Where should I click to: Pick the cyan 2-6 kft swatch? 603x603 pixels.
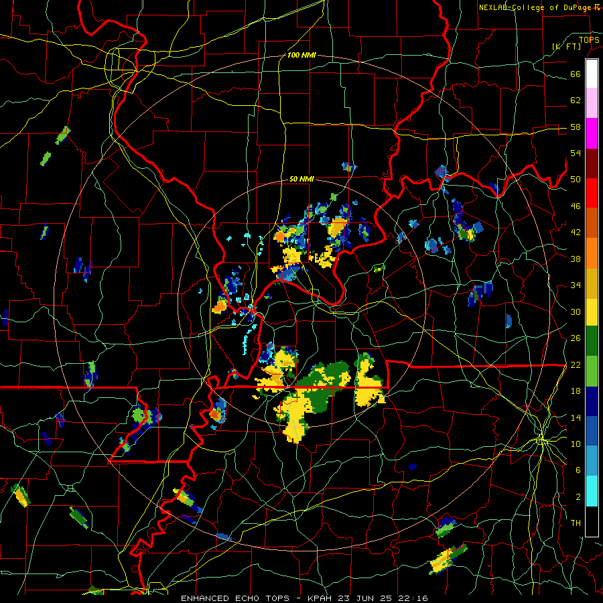[592, 492]
